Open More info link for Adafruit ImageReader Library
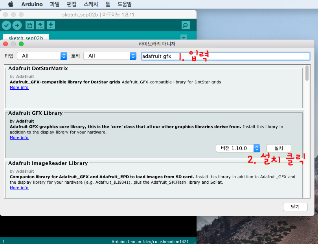 click(x=19, y=188)
